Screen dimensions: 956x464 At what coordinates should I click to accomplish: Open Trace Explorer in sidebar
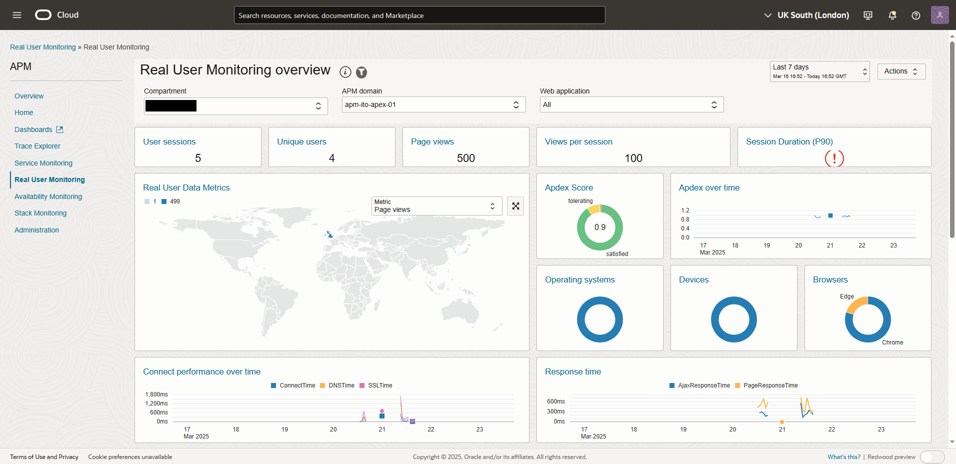[37, 146]
